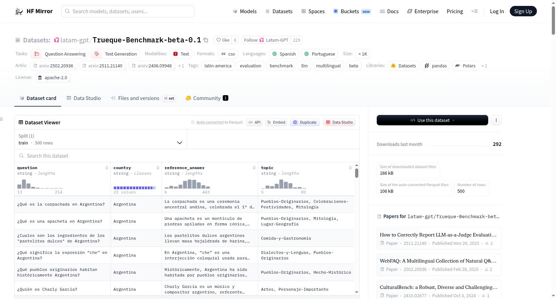Open the apache-2.0 license tag

pos(53,77)
